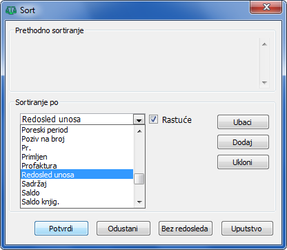The image size is (287, 250).
Task: Toggle the Rastuće checkbox
Action: point(153,119)
